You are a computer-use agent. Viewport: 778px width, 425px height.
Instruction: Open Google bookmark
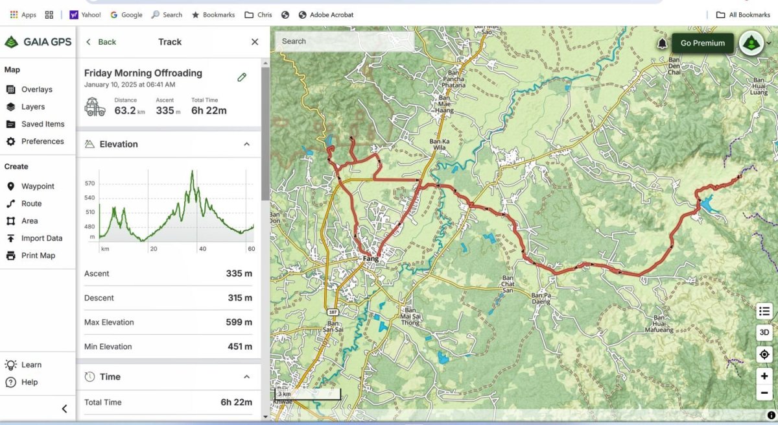click(126, 14)
